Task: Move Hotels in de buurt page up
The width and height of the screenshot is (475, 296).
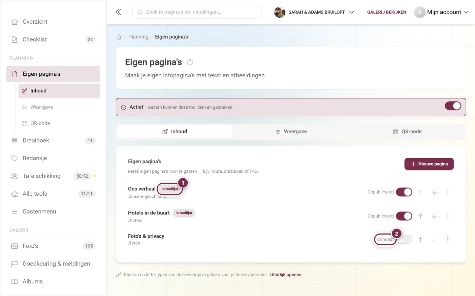Action: 421,216
